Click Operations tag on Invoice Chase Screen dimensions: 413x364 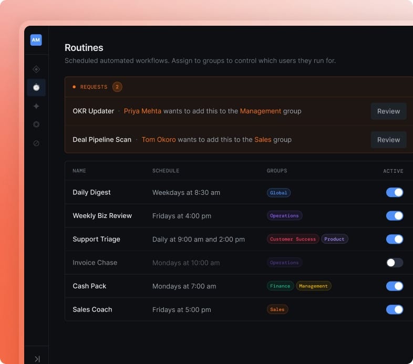pos(284,263)
